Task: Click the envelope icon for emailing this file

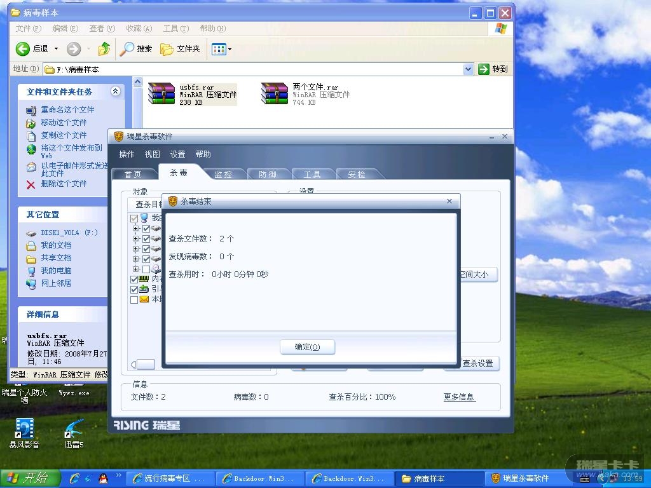Action: coord(31,167)
